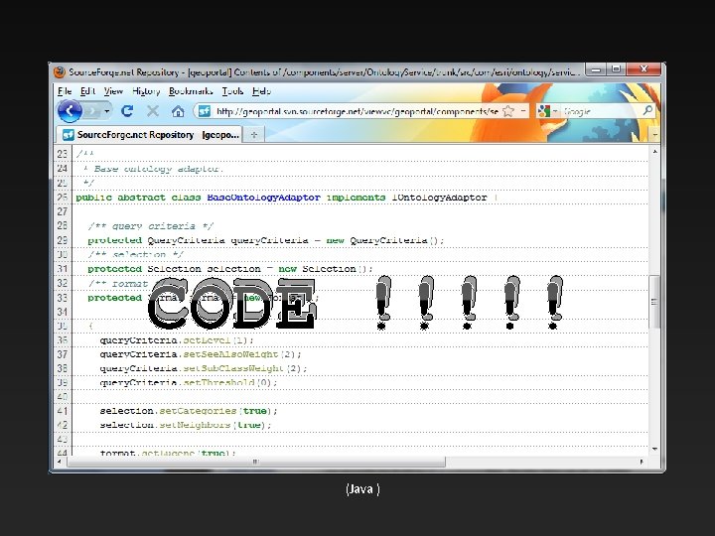Go to the Home page
The width and height of the screenshot is (715, 536).
click(x=178, y=111)
